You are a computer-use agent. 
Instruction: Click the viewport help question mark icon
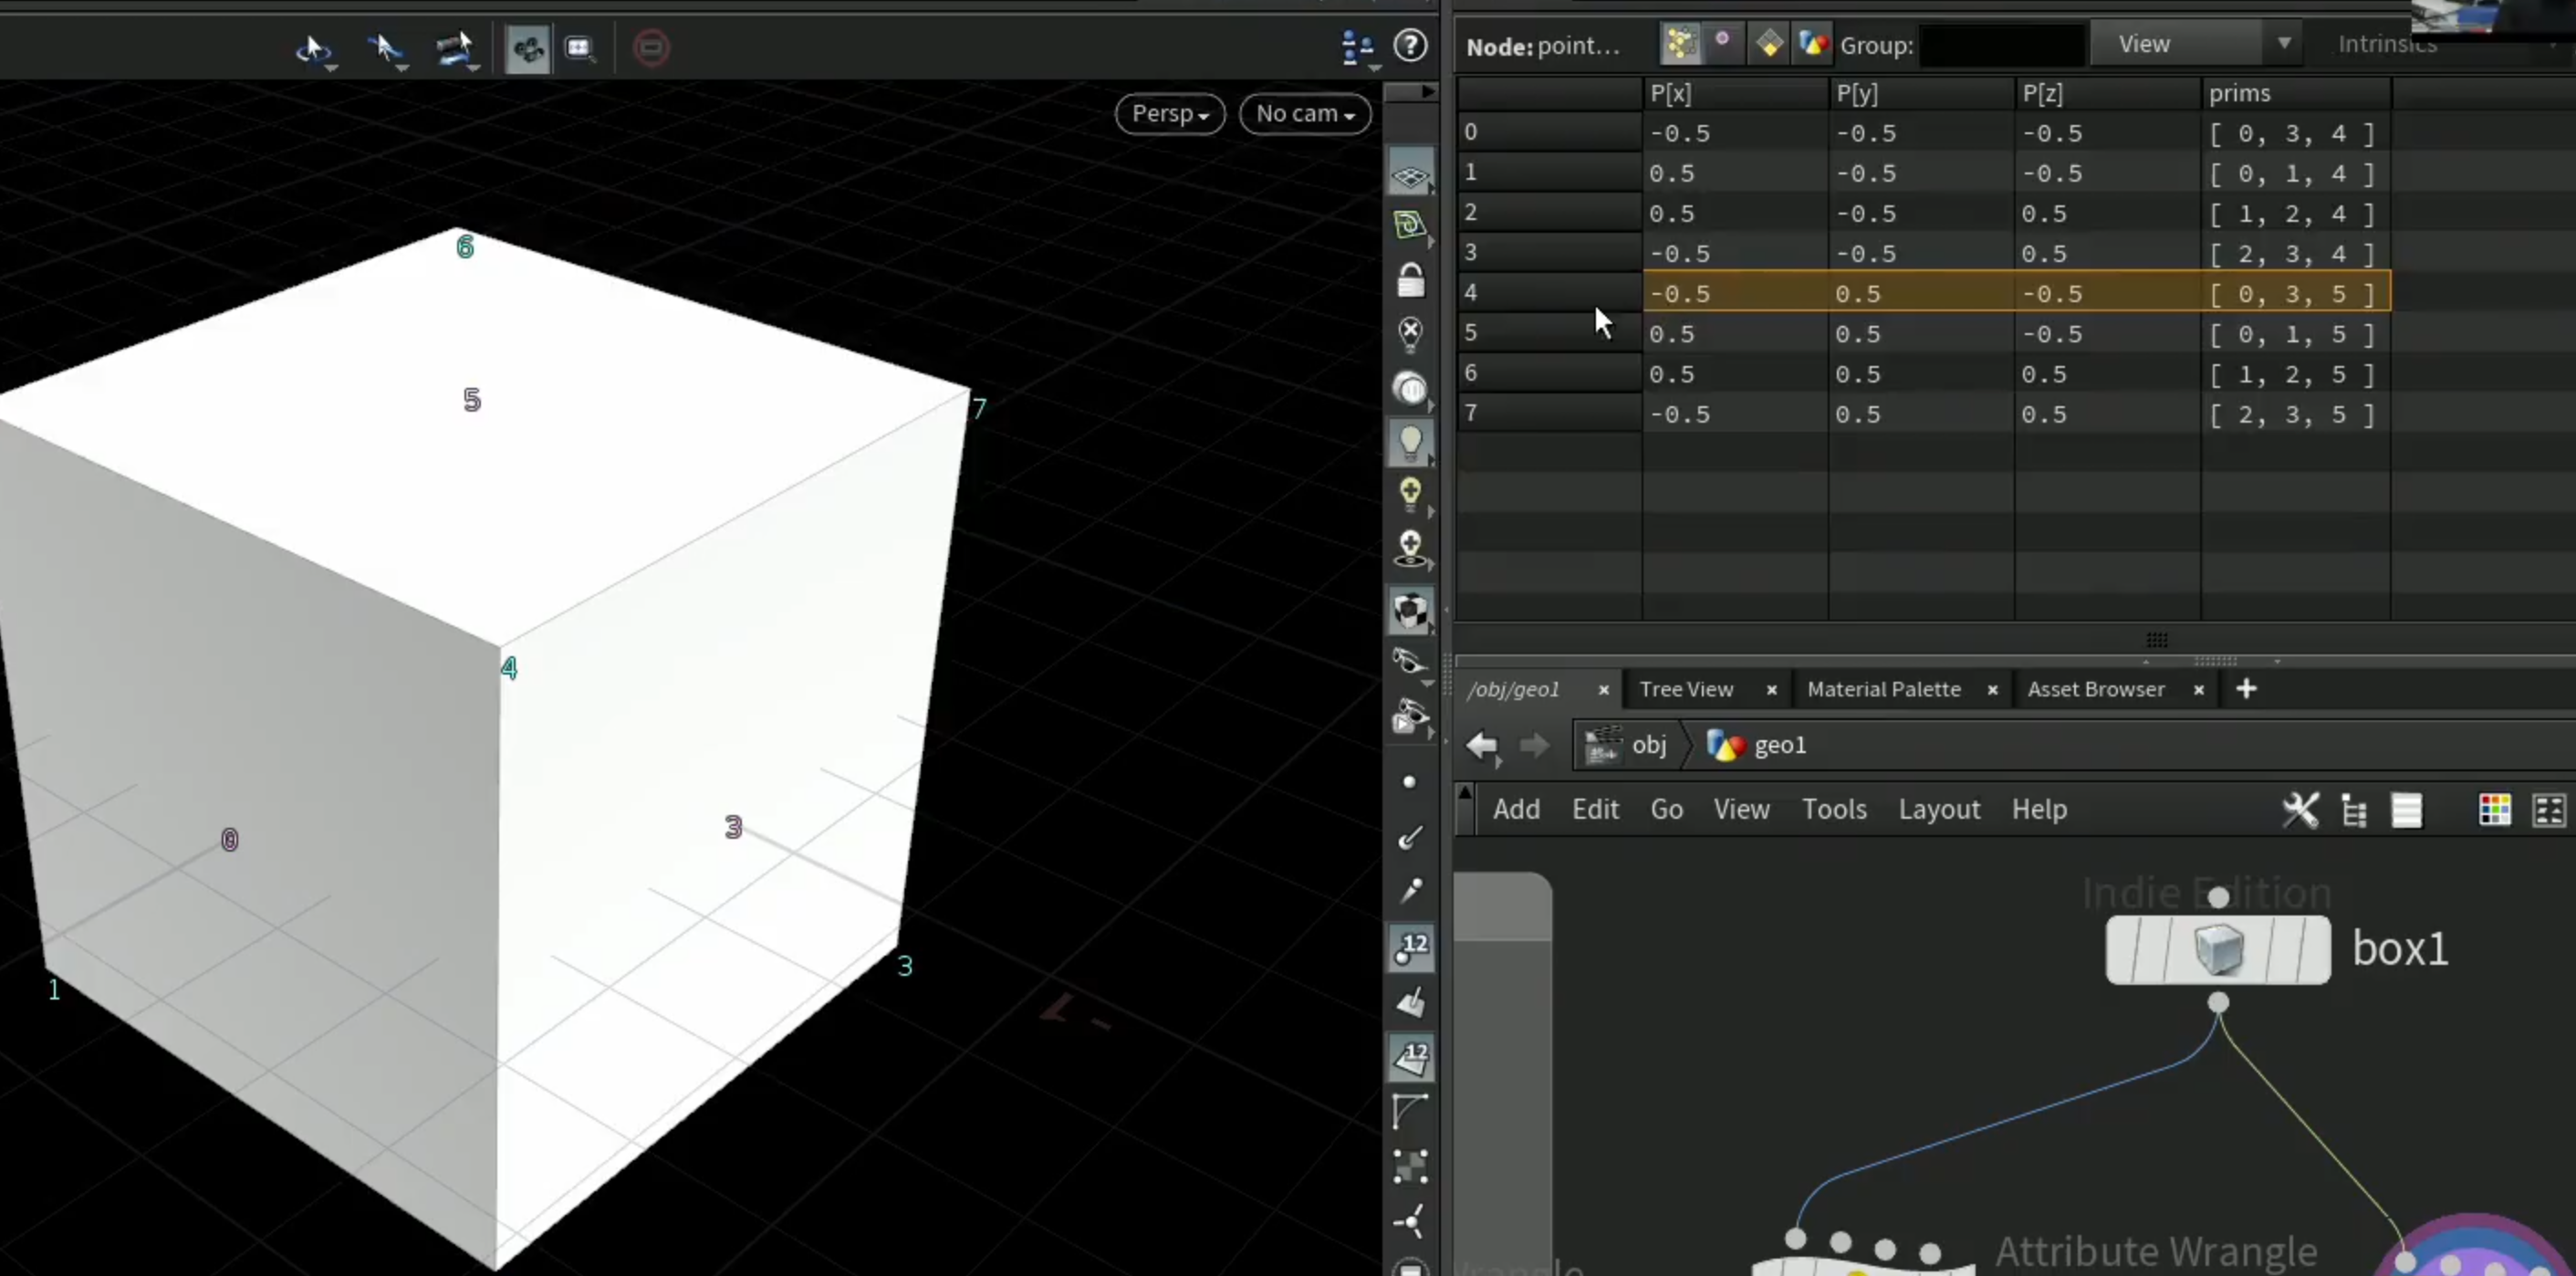(x=1410, y=46)
